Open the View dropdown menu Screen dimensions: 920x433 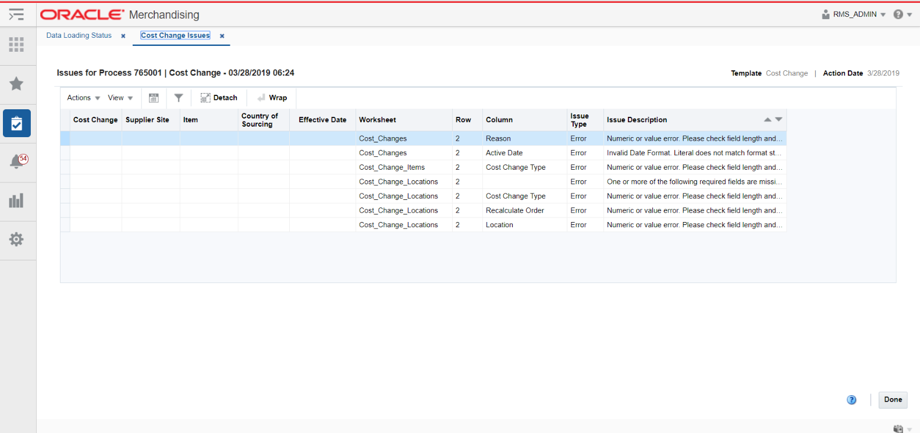120,98
